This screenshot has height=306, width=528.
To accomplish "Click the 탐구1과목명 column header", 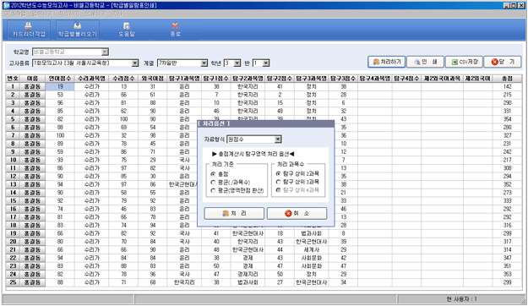I will (x=184, y=78).
